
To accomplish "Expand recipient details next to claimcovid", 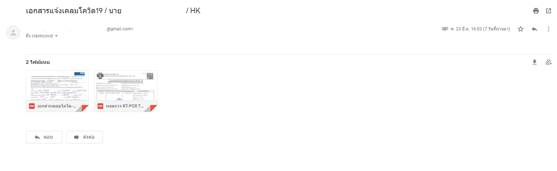I will (x=56, y=36).
